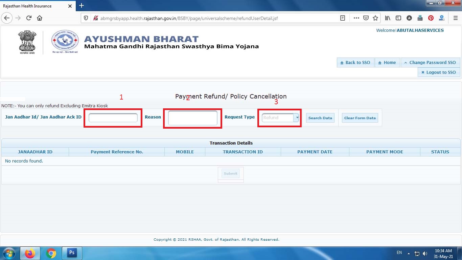The image size is (462, 260).
Task: Select the Rajasthan Health Insurance tab
Action: click(38, 6)
